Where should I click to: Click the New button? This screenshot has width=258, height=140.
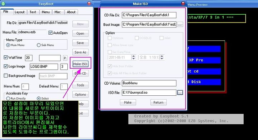tap(81, 24)
